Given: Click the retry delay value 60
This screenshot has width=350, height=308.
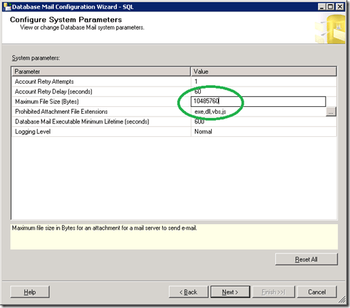Looking at the screenshot, I should tap(197, 91).
